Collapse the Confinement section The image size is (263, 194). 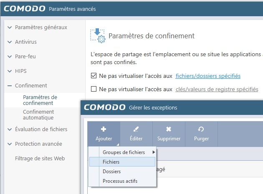(10, 86)
